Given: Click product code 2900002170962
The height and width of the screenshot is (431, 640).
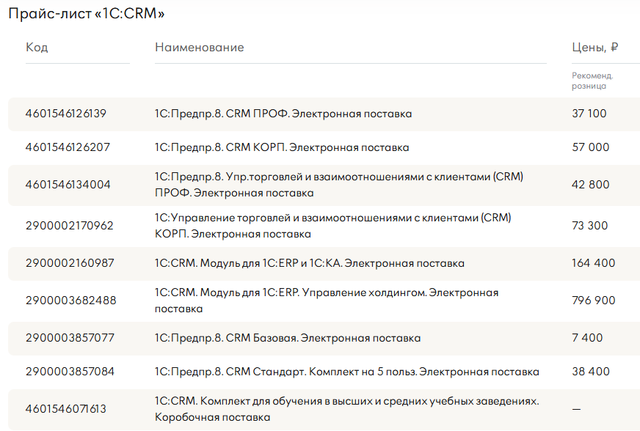Looking at the screenshot, I should click(70, 226).
